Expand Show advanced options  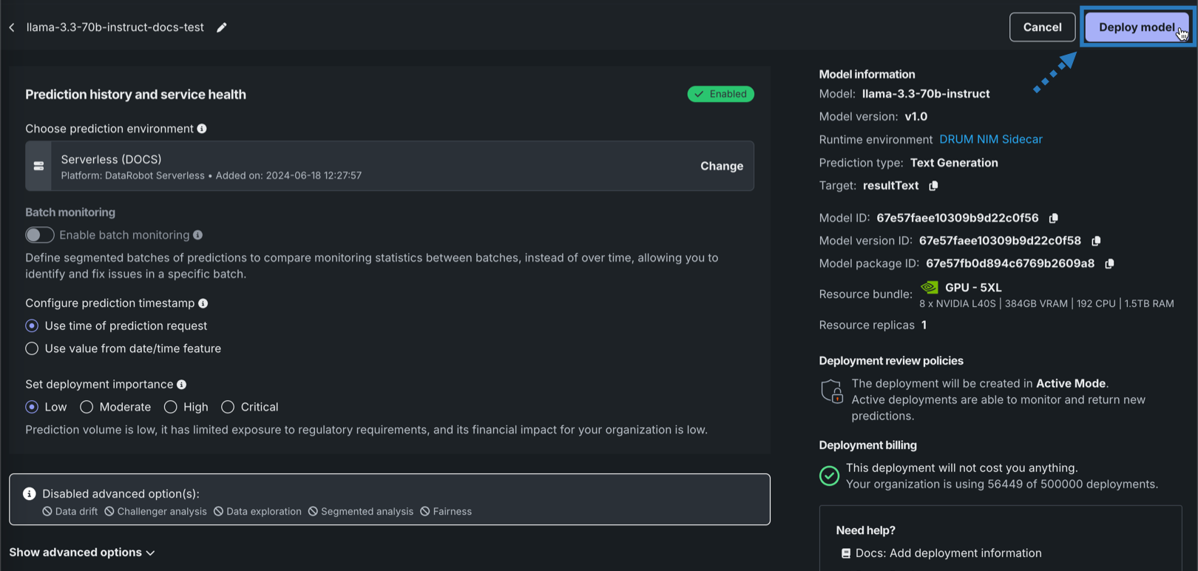[81, 553]
